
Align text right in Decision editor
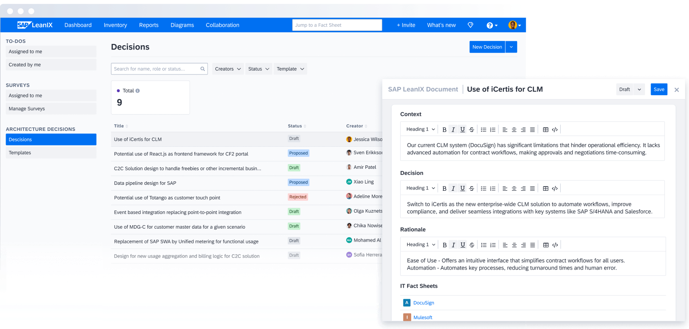click(523, 189)
